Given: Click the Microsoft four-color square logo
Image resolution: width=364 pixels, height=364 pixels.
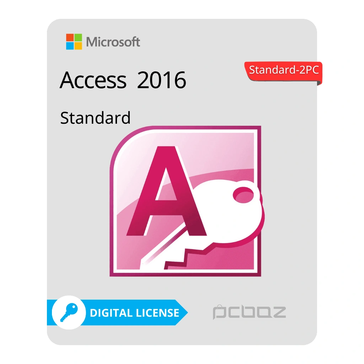Looking at the screenshot, I should coord(74,42).
